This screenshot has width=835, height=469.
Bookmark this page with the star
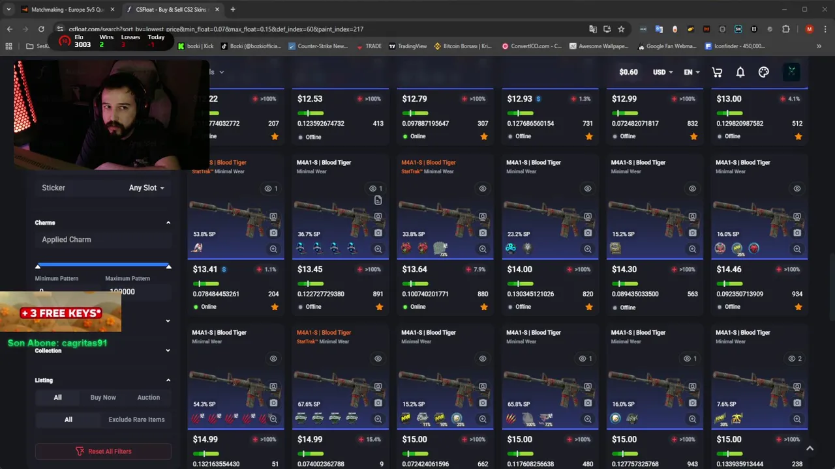pos(621,29)
